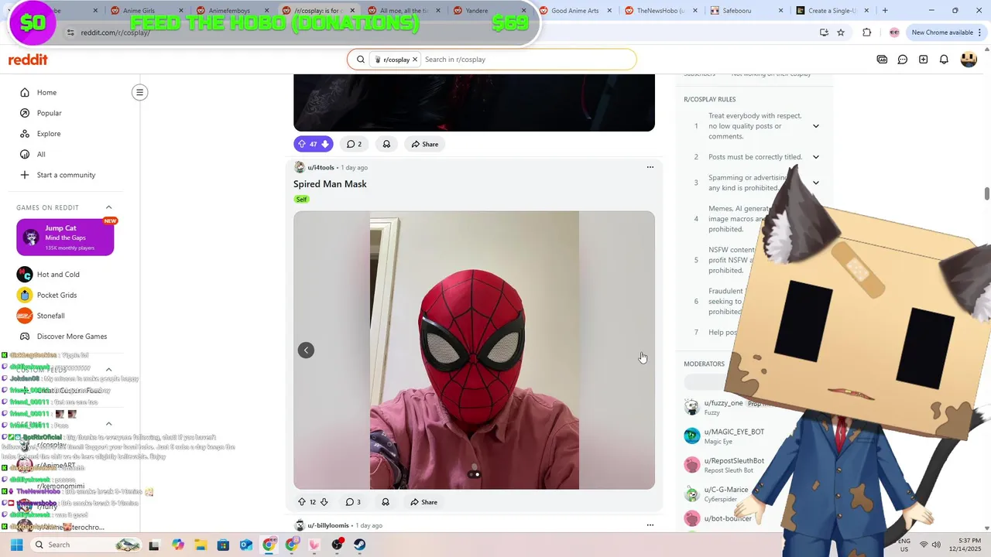Start a community
The height and width of the screenshot is (557, 991).
coord(66,175)
